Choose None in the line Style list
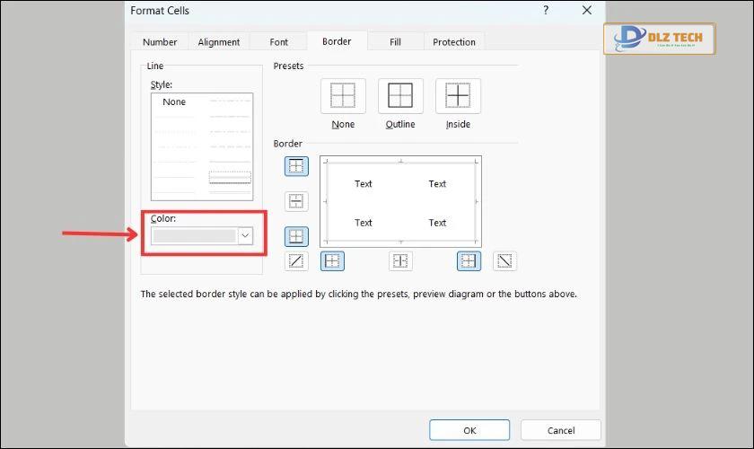Screen dimensions: 754x449 coord(174,101)
